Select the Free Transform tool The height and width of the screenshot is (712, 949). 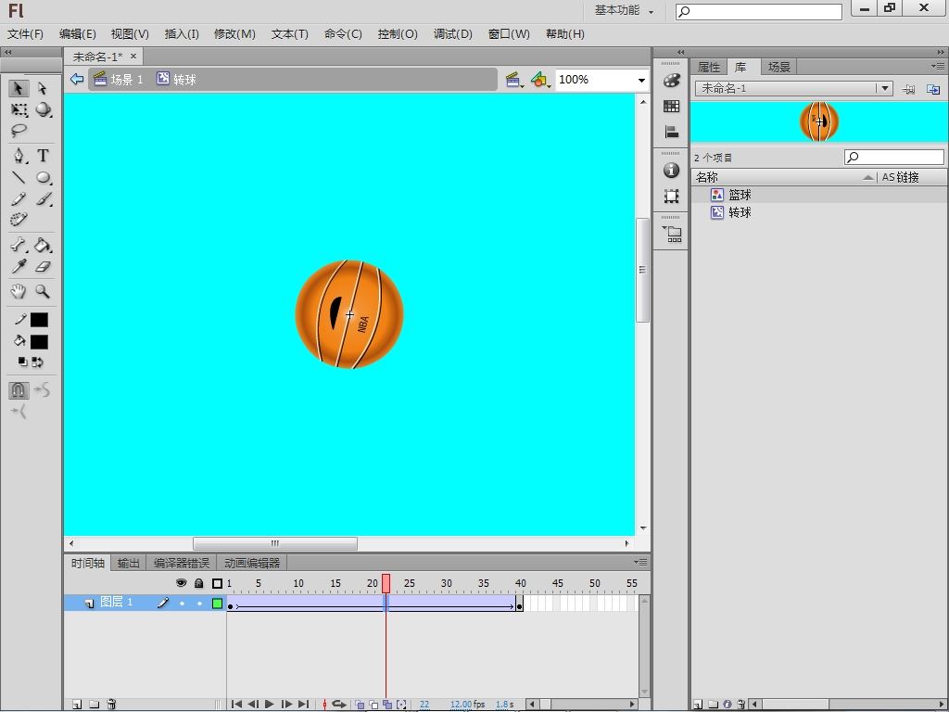pyautogui.click(x=19, y=110)
